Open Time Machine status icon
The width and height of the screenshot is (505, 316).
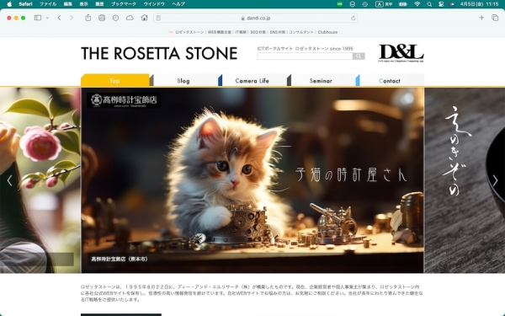(365, 4)
